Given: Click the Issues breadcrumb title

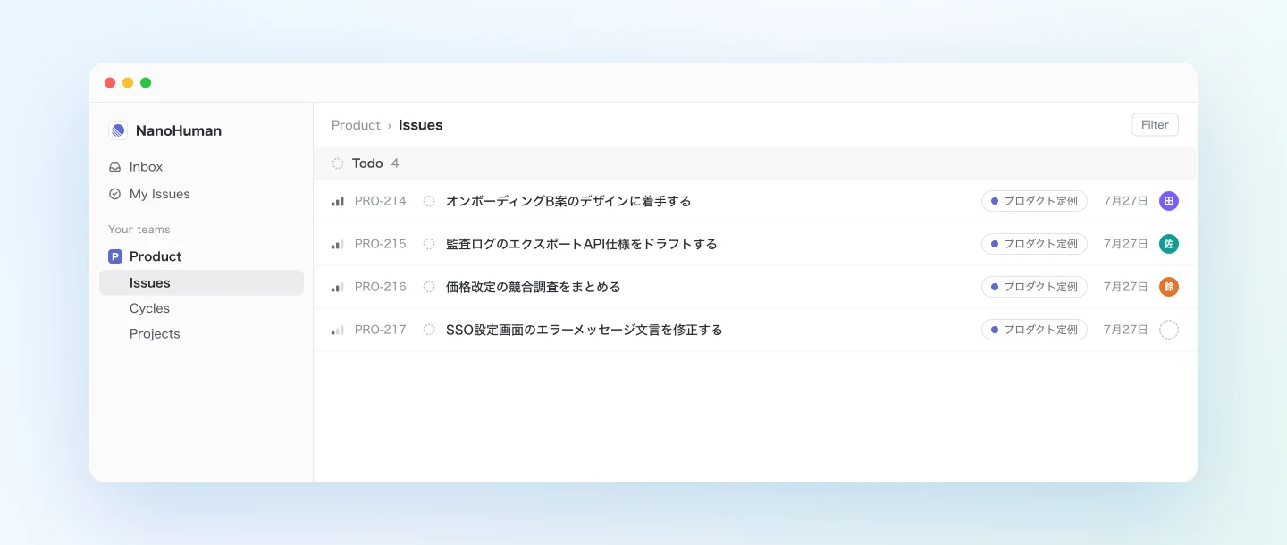Looking at the screenshot, I should (x=421, y=125).
